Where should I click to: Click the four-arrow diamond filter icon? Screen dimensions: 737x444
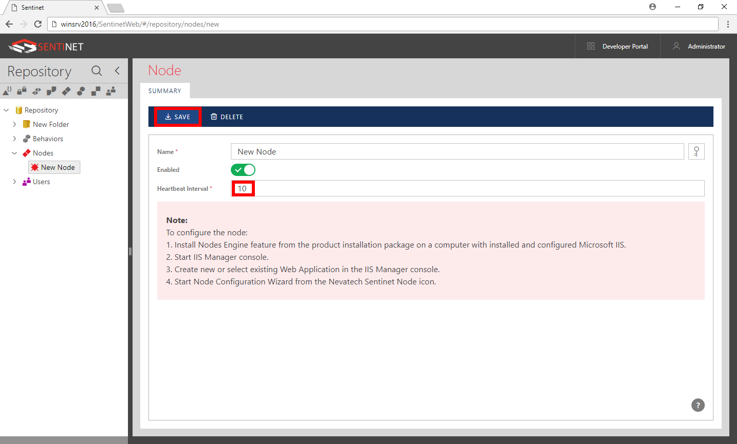(36, 91)
